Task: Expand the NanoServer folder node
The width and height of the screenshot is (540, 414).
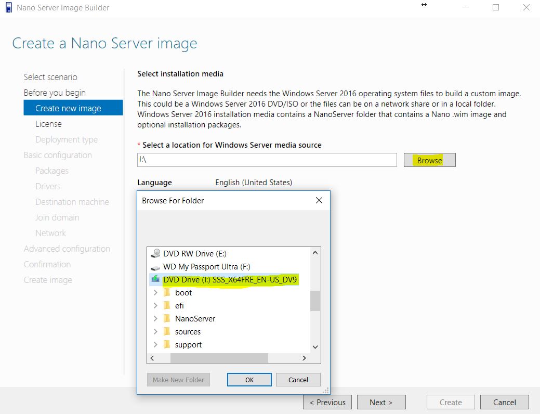Action: (x=155, y=319)
